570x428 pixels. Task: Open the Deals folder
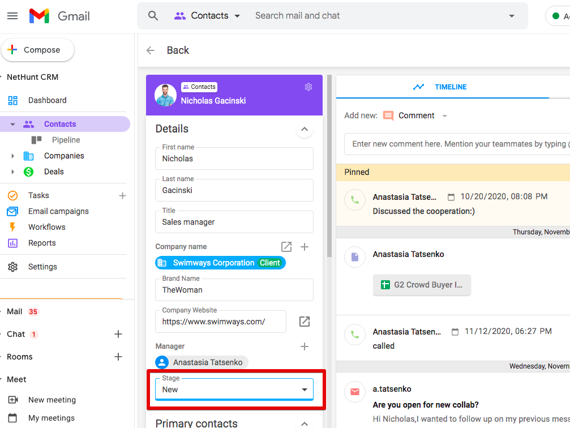click(54, 172)
